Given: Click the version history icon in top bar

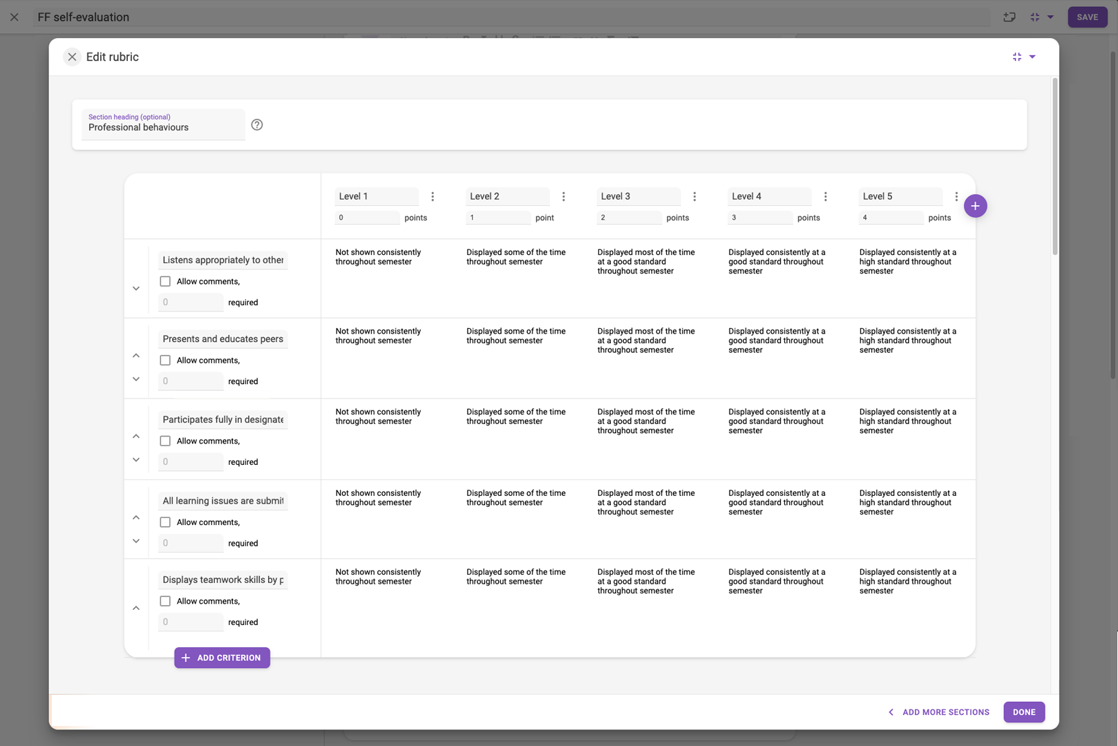Looking at the screenshot, I should click(1010, 17).
